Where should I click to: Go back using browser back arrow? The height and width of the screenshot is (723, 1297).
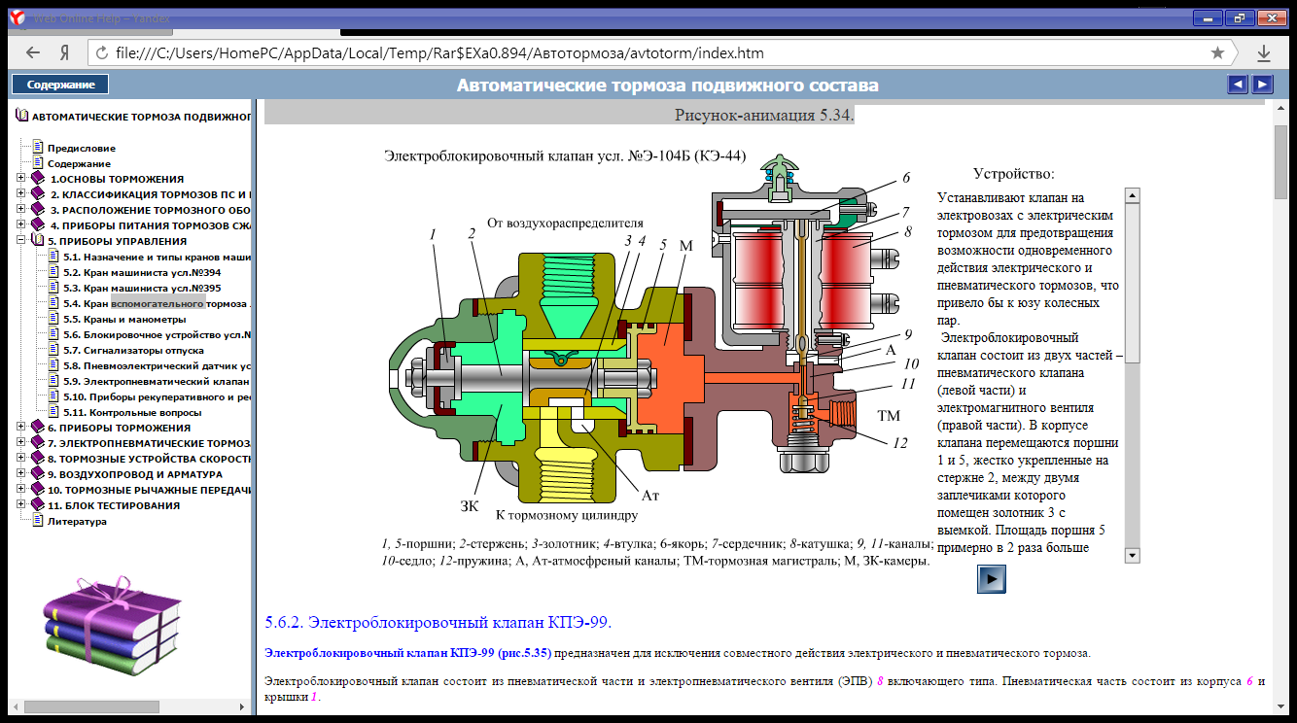[34, 52]
